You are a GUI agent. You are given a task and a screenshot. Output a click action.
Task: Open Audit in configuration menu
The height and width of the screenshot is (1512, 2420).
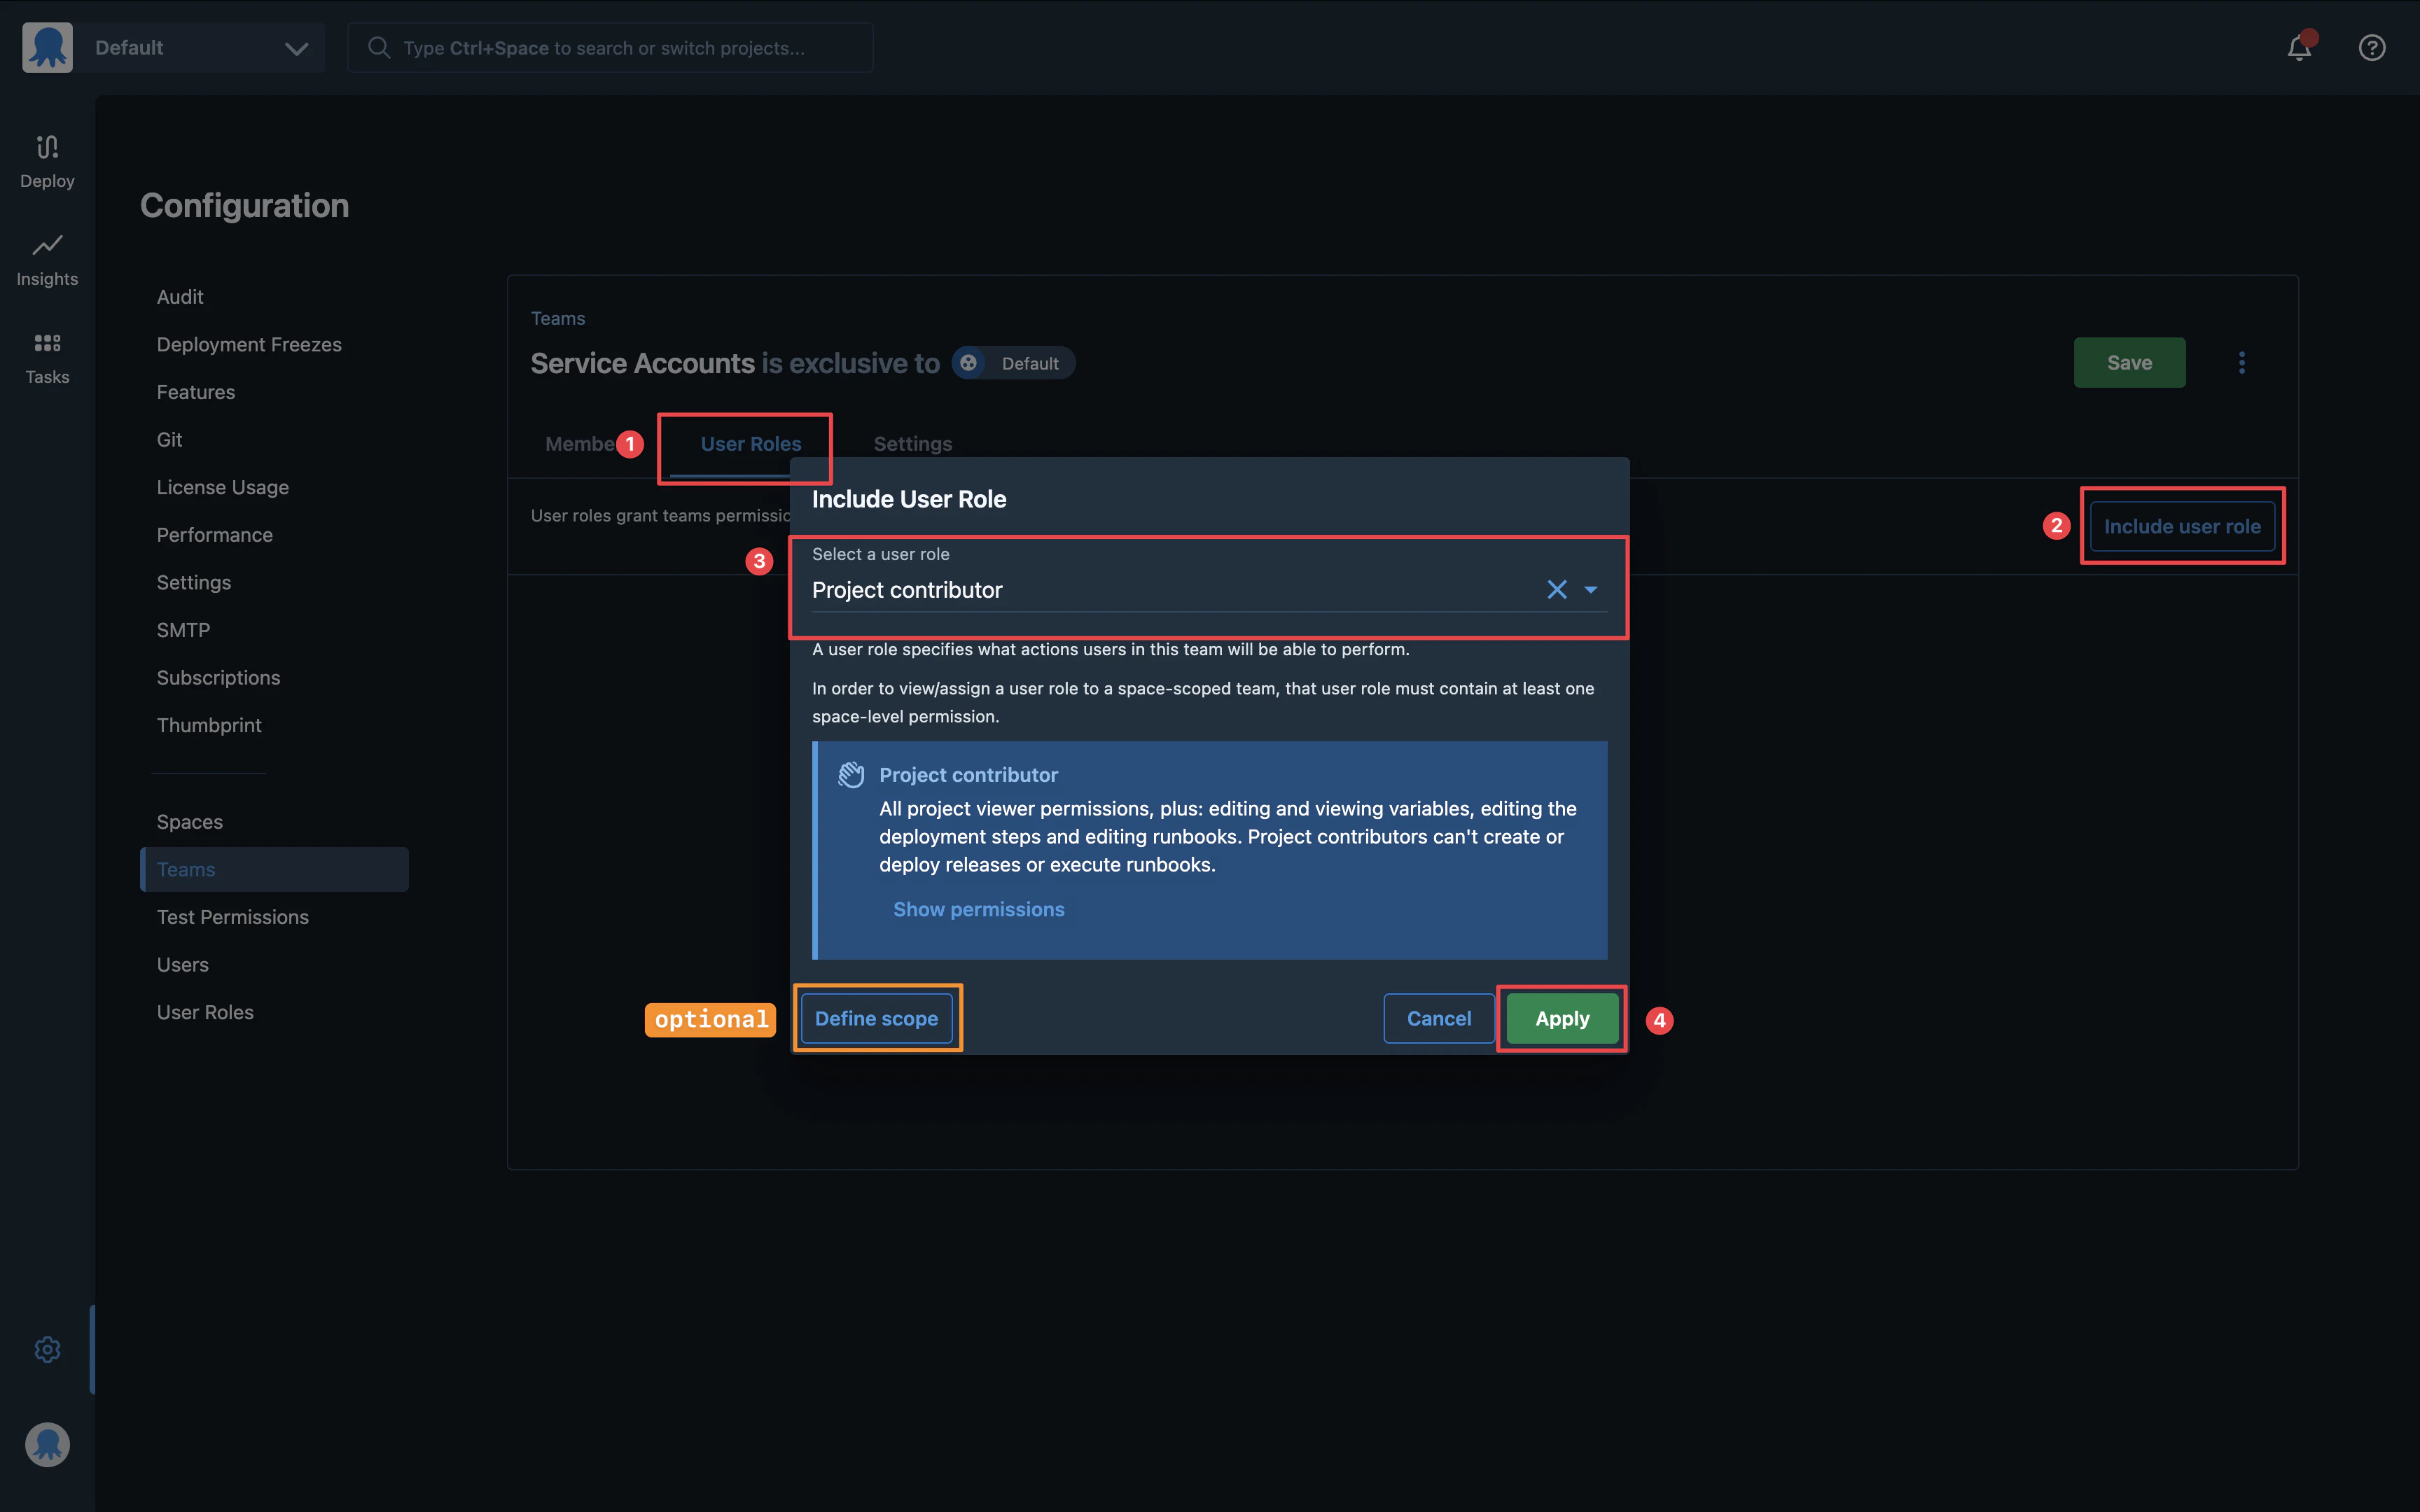click(x=180, y=297)
